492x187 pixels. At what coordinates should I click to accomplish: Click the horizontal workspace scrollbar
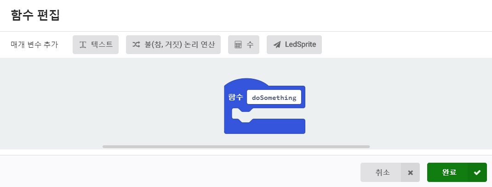coord(236,147)
